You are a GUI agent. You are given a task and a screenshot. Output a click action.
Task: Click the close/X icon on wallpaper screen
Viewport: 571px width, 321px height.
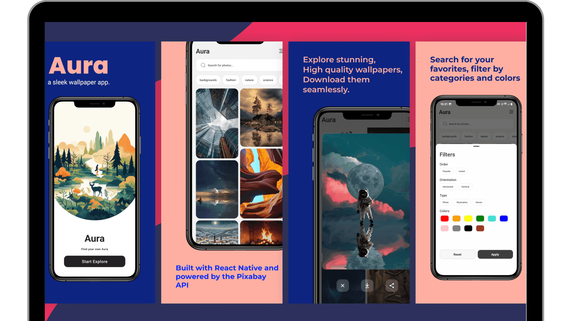(x=342, y=285)
